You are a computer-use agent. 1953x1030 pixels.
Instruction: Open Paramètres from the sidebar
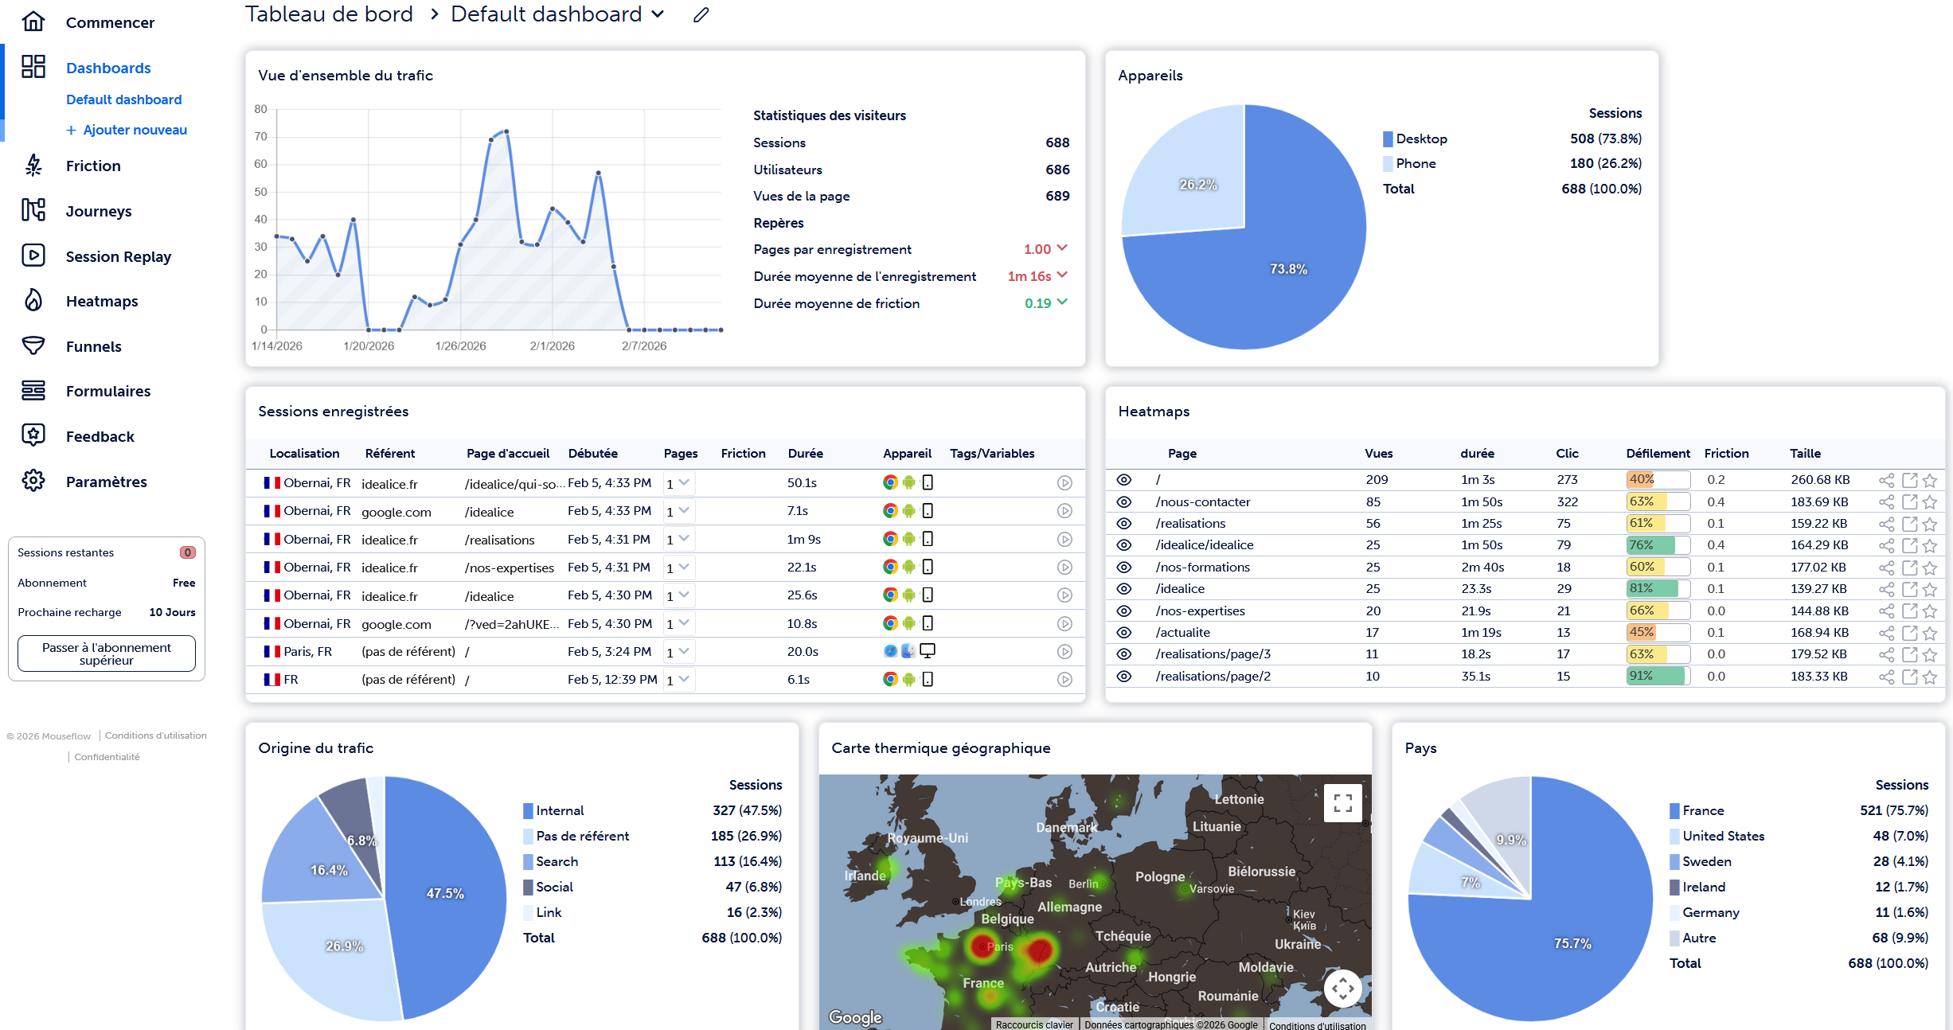106,481
